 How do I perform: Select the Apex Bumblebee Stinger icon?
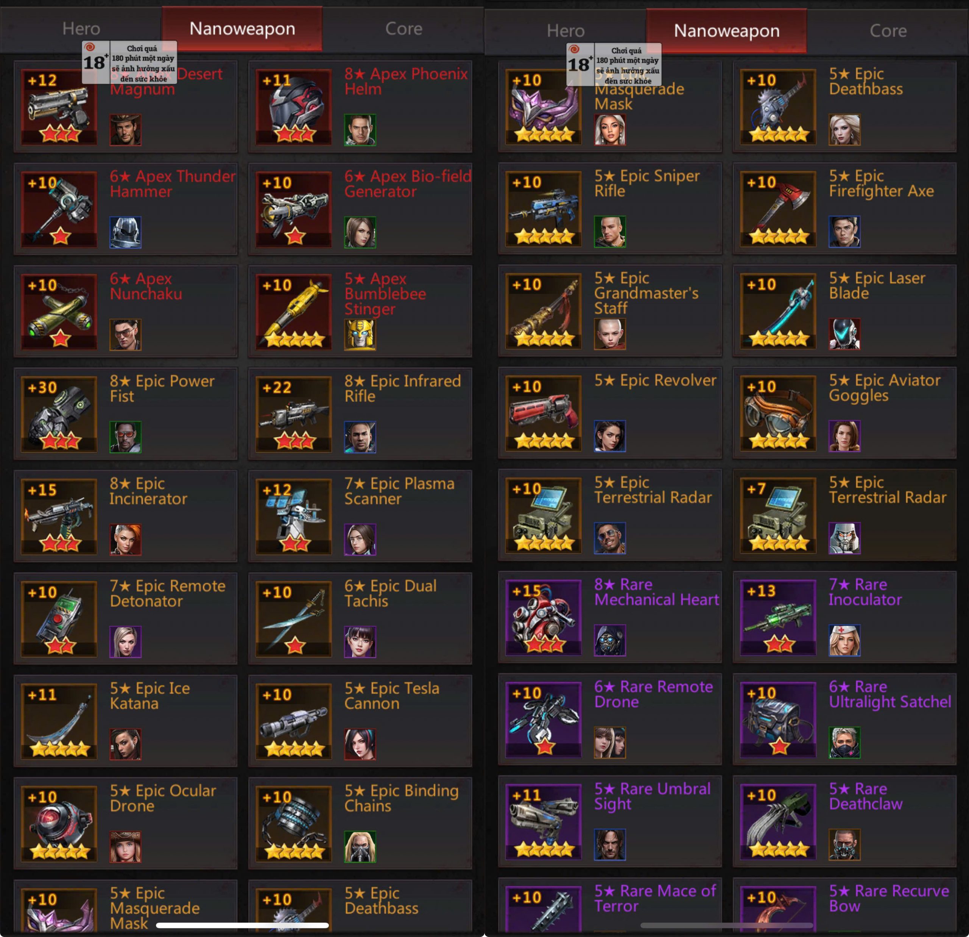point(294,312)
